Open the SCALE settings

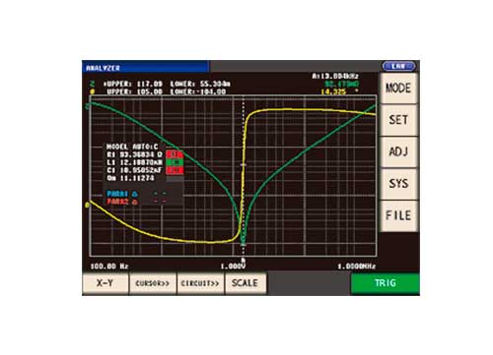pyautogui.click(x=246, y=283)
